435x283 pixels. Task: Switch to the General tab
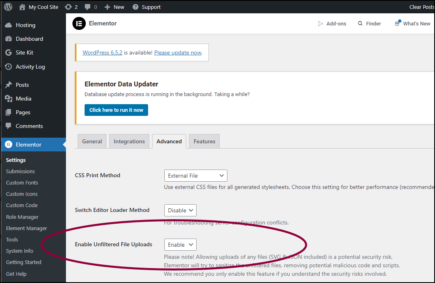click(92, 141)
